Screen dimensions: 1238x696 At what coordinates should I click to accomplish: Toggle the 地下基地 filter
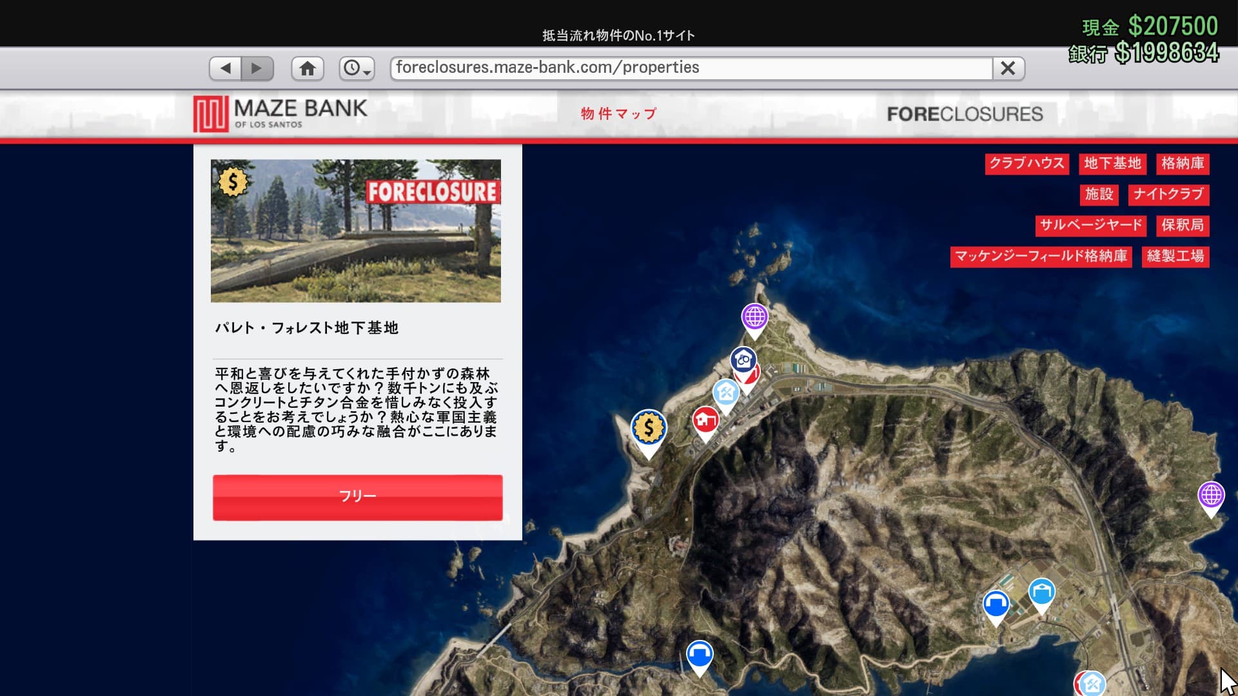tap(1112, 164)
